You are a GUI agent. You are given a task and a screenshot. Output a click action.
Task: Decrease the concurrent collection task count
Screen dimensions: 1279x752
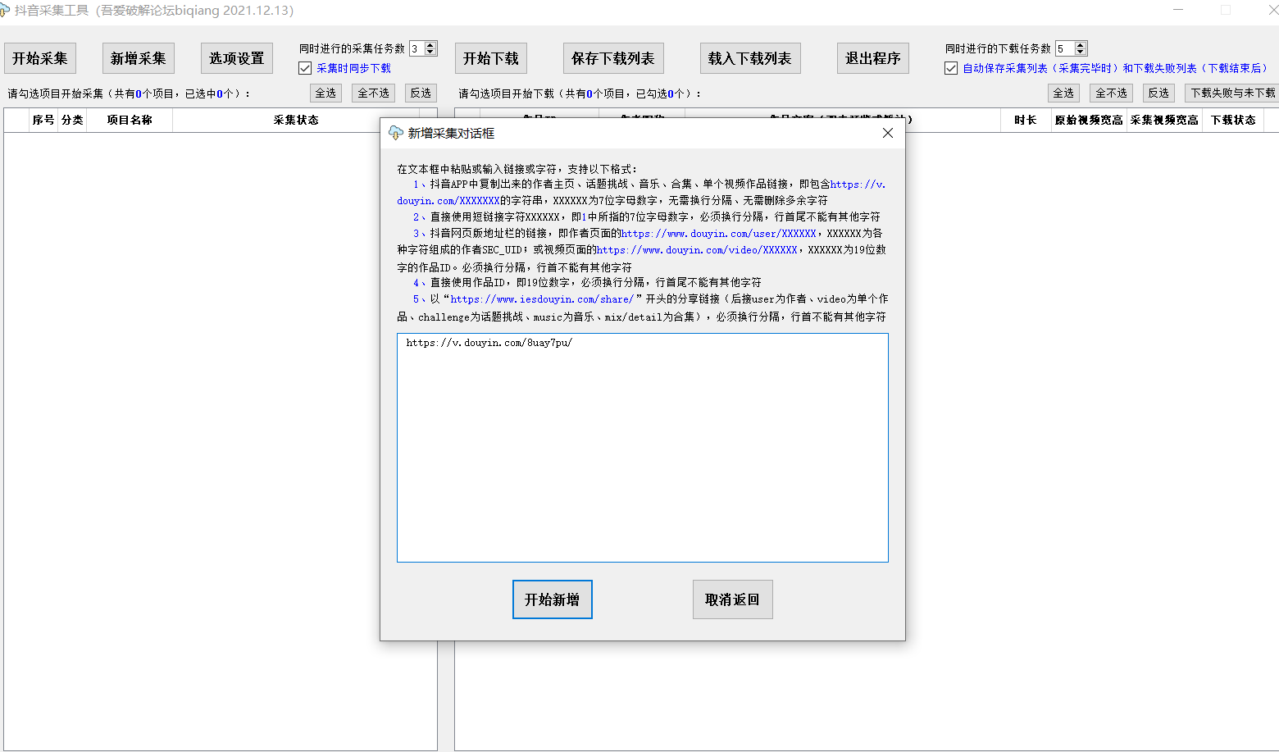pos(431,52)
